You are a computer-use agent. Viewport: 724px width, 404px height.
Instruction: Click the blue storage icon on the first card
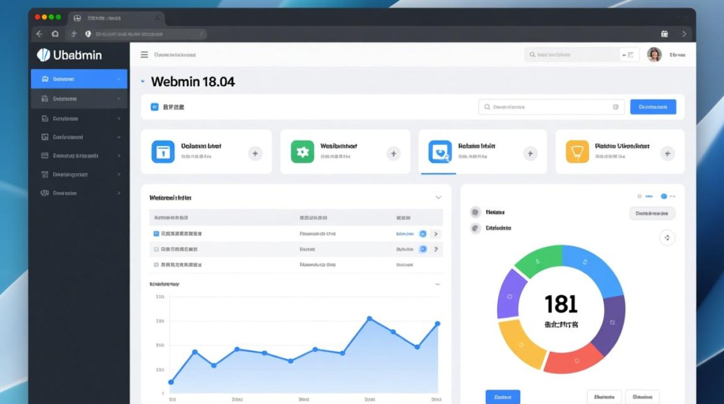(163, 151)
